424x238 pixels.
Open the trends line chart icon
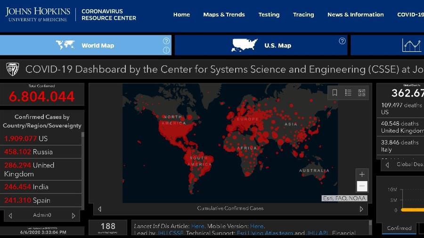[x=411, y=45]
